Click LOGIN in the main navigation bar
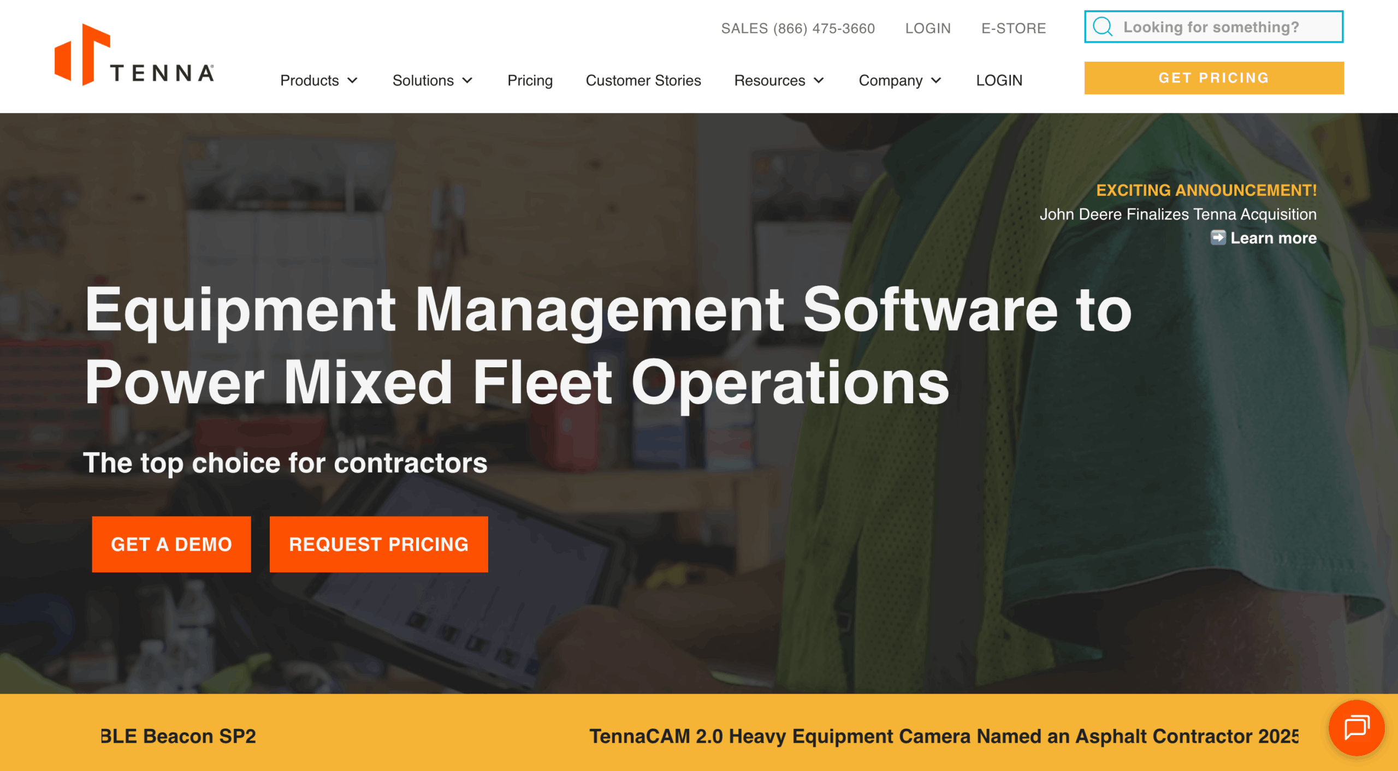Screen dimensions: 1398x771 tap(999, 80)
